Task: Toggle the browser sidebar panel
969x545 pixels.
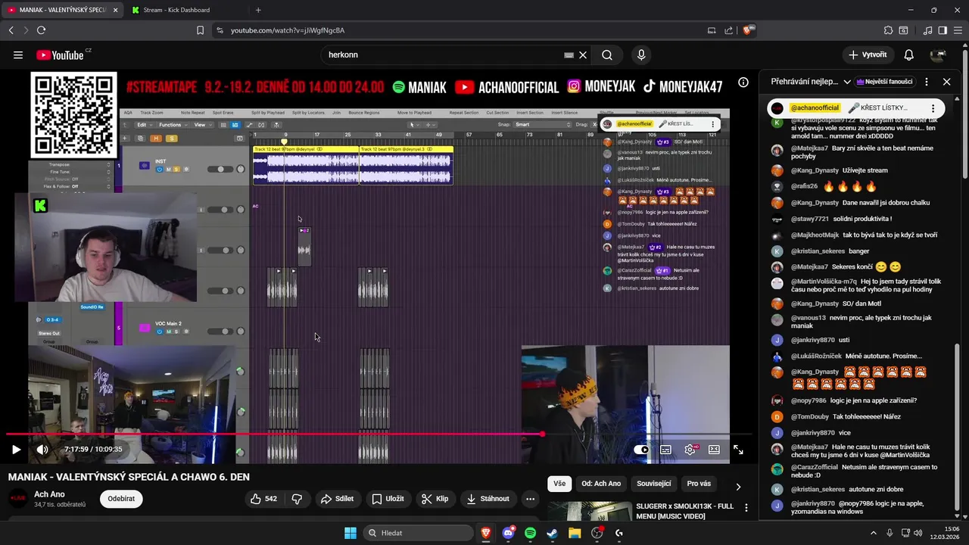Action: point(943,30)
